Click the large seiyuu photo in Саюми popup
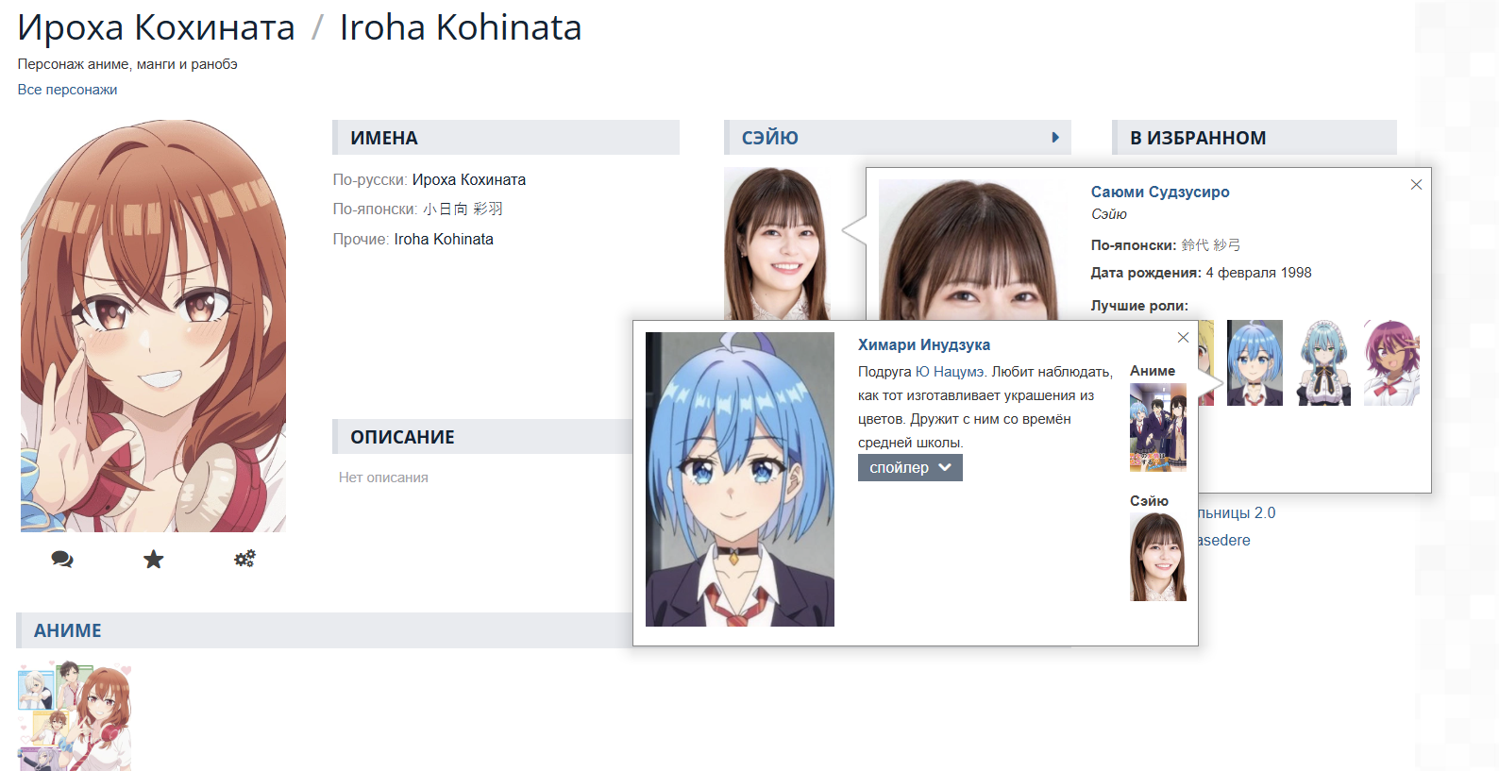This screenshot has height=771, width=1499. point(973,250)
